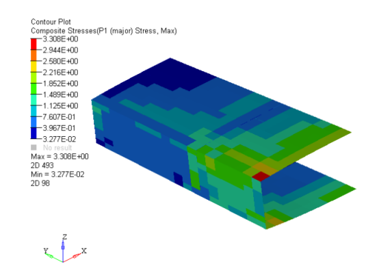The image size is (379, 271).
Task: Click the 3.277E-02 legend minimum value
Action: click(x=60, y=139)
